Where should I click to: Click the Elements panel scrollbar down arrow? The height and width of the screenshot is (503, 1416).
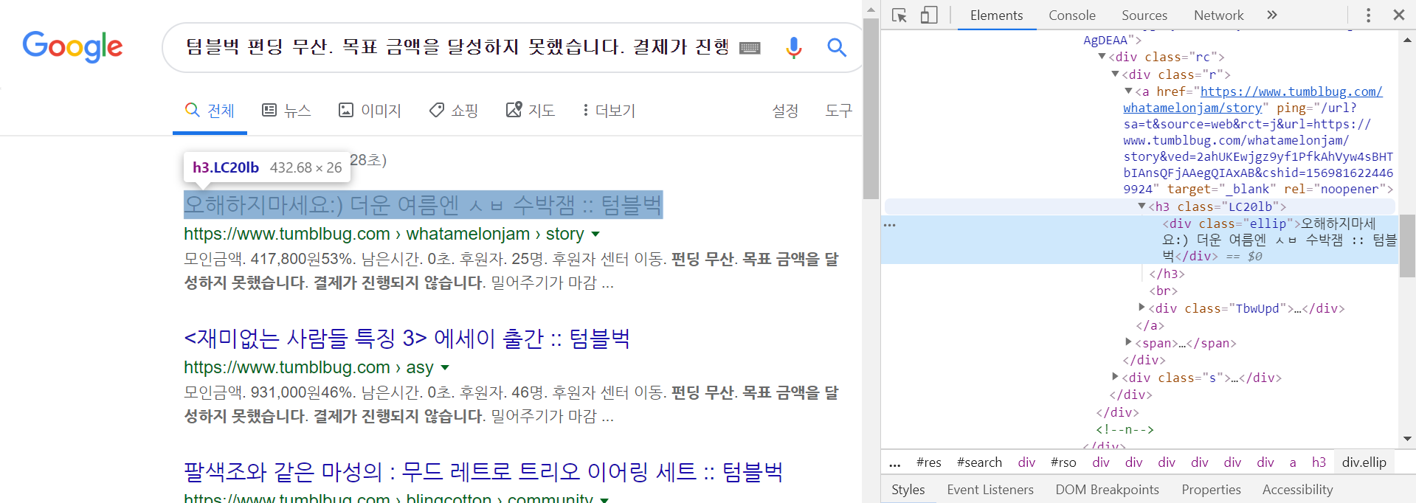coord(1408,439)
